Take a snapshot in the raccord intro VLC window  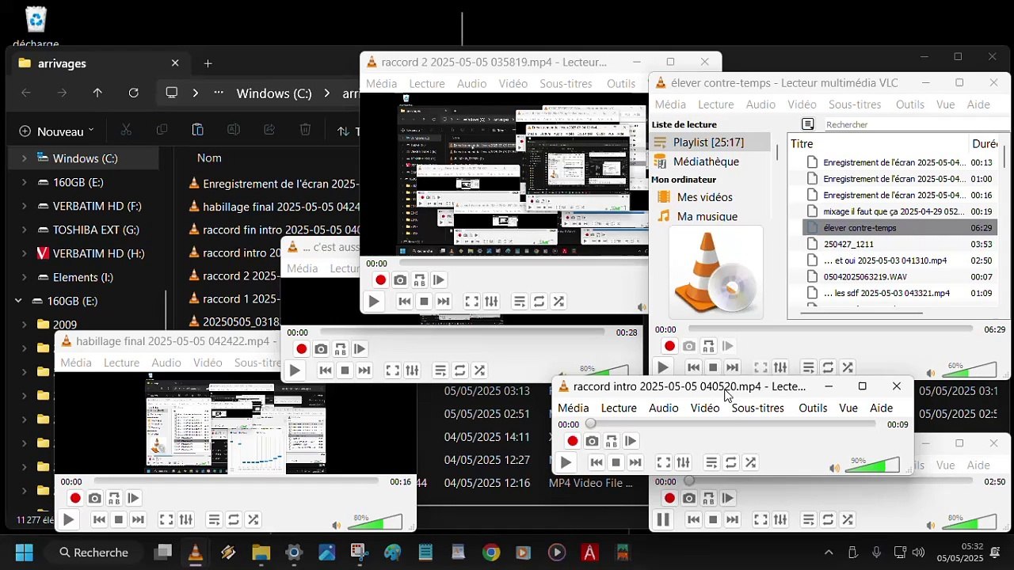click(x=592, y=441)
